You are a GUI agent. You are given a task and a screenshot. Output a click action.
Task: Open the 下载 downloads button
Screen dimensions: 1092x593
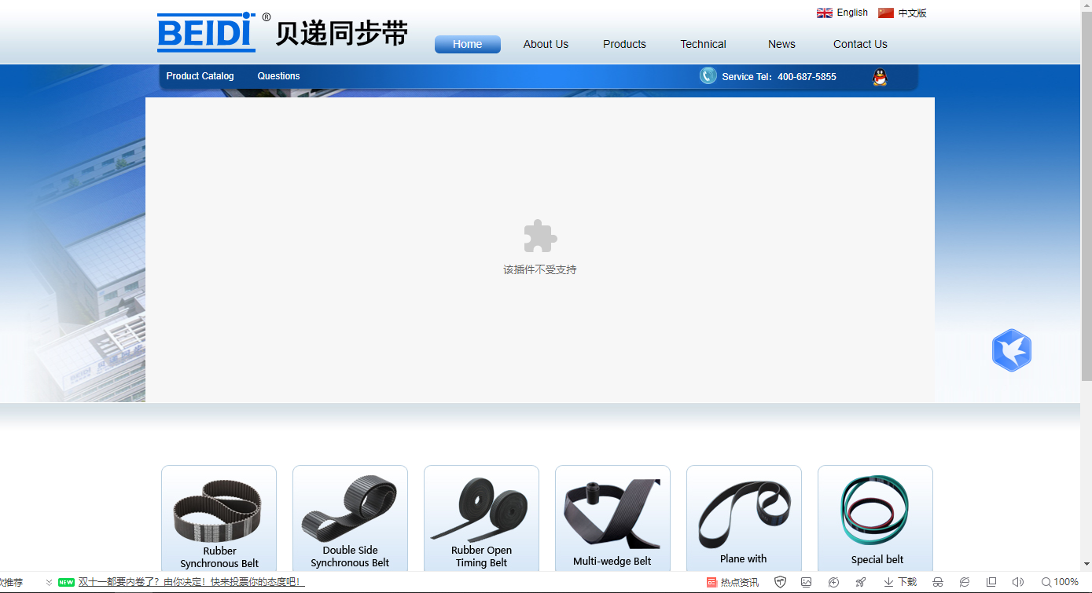tap(900, 582)
